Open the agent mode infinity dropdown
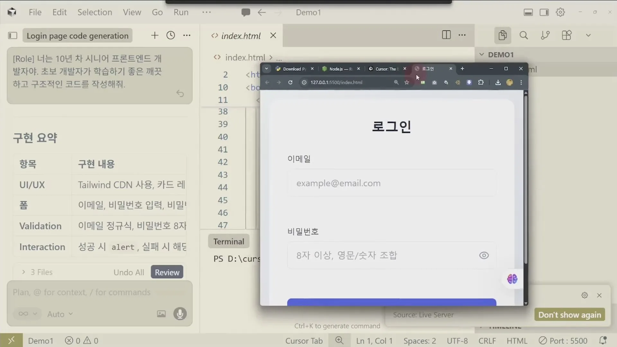This screenshot has width=617, height=347. pos(27,314)
